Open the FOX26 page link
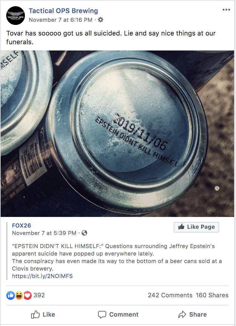This screenshot has width=236, height=326. [x=21, y=226]
